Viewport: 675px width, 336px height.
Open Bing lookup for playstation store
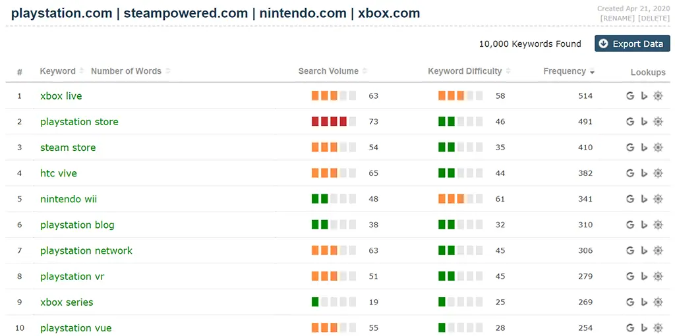(644, 122)
